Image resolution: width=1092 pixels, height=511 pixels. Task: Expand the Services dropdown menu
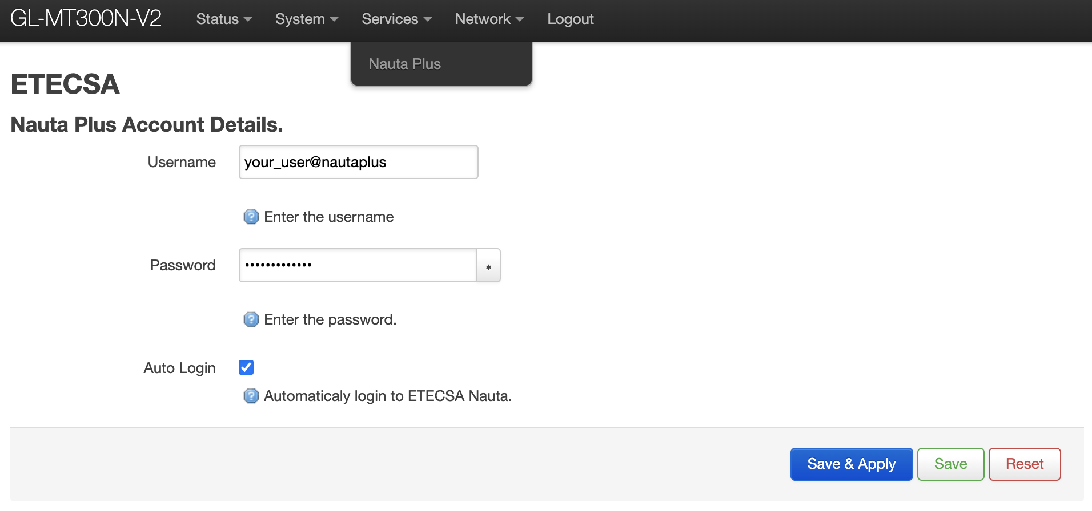coord(396,19)
